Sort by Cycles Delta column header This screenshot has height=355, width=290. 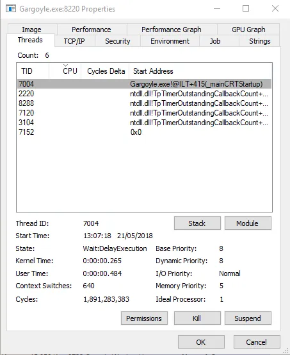point(105,71)
